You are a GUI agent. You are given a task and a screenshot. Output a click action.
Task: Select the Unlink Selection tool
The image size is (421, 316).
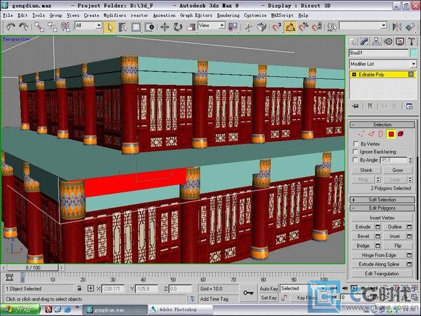[x=52, y=27]
